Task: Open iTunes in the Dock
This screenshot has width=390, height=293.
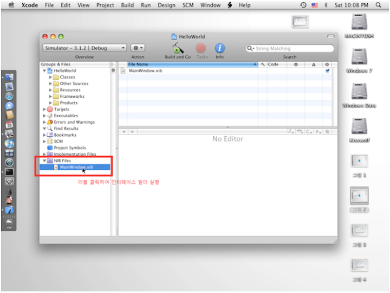Action: pos(9,143)
